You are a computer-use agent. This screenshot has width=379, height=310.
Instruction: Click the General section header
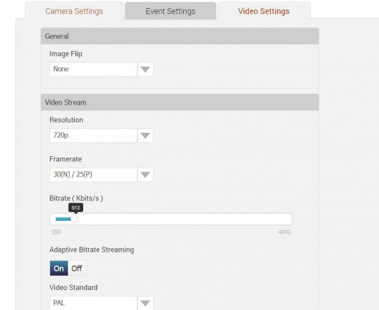point(180,36)
